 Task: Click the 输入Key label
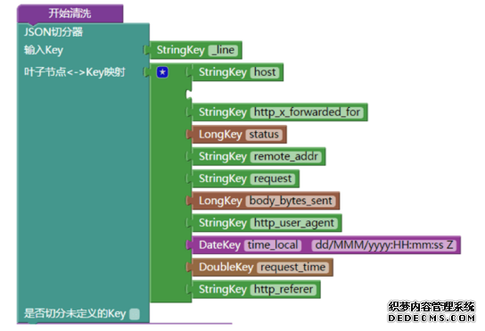click(x=44, y=50)
